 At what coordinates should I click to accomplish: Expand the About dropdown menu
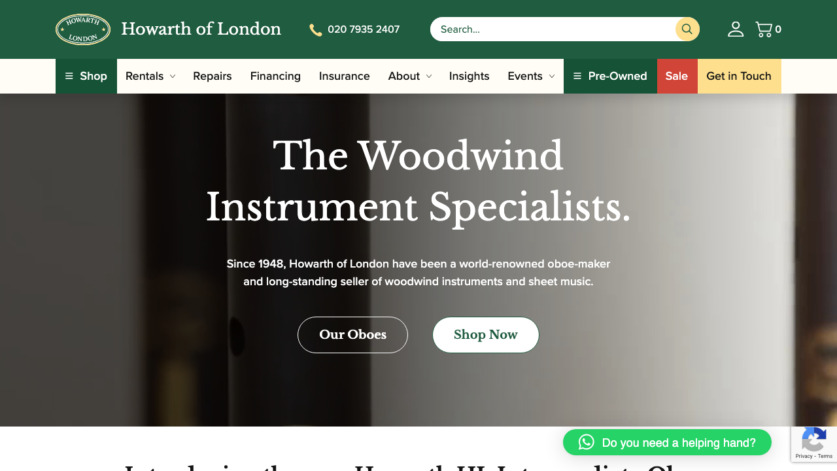click(410, 76)
